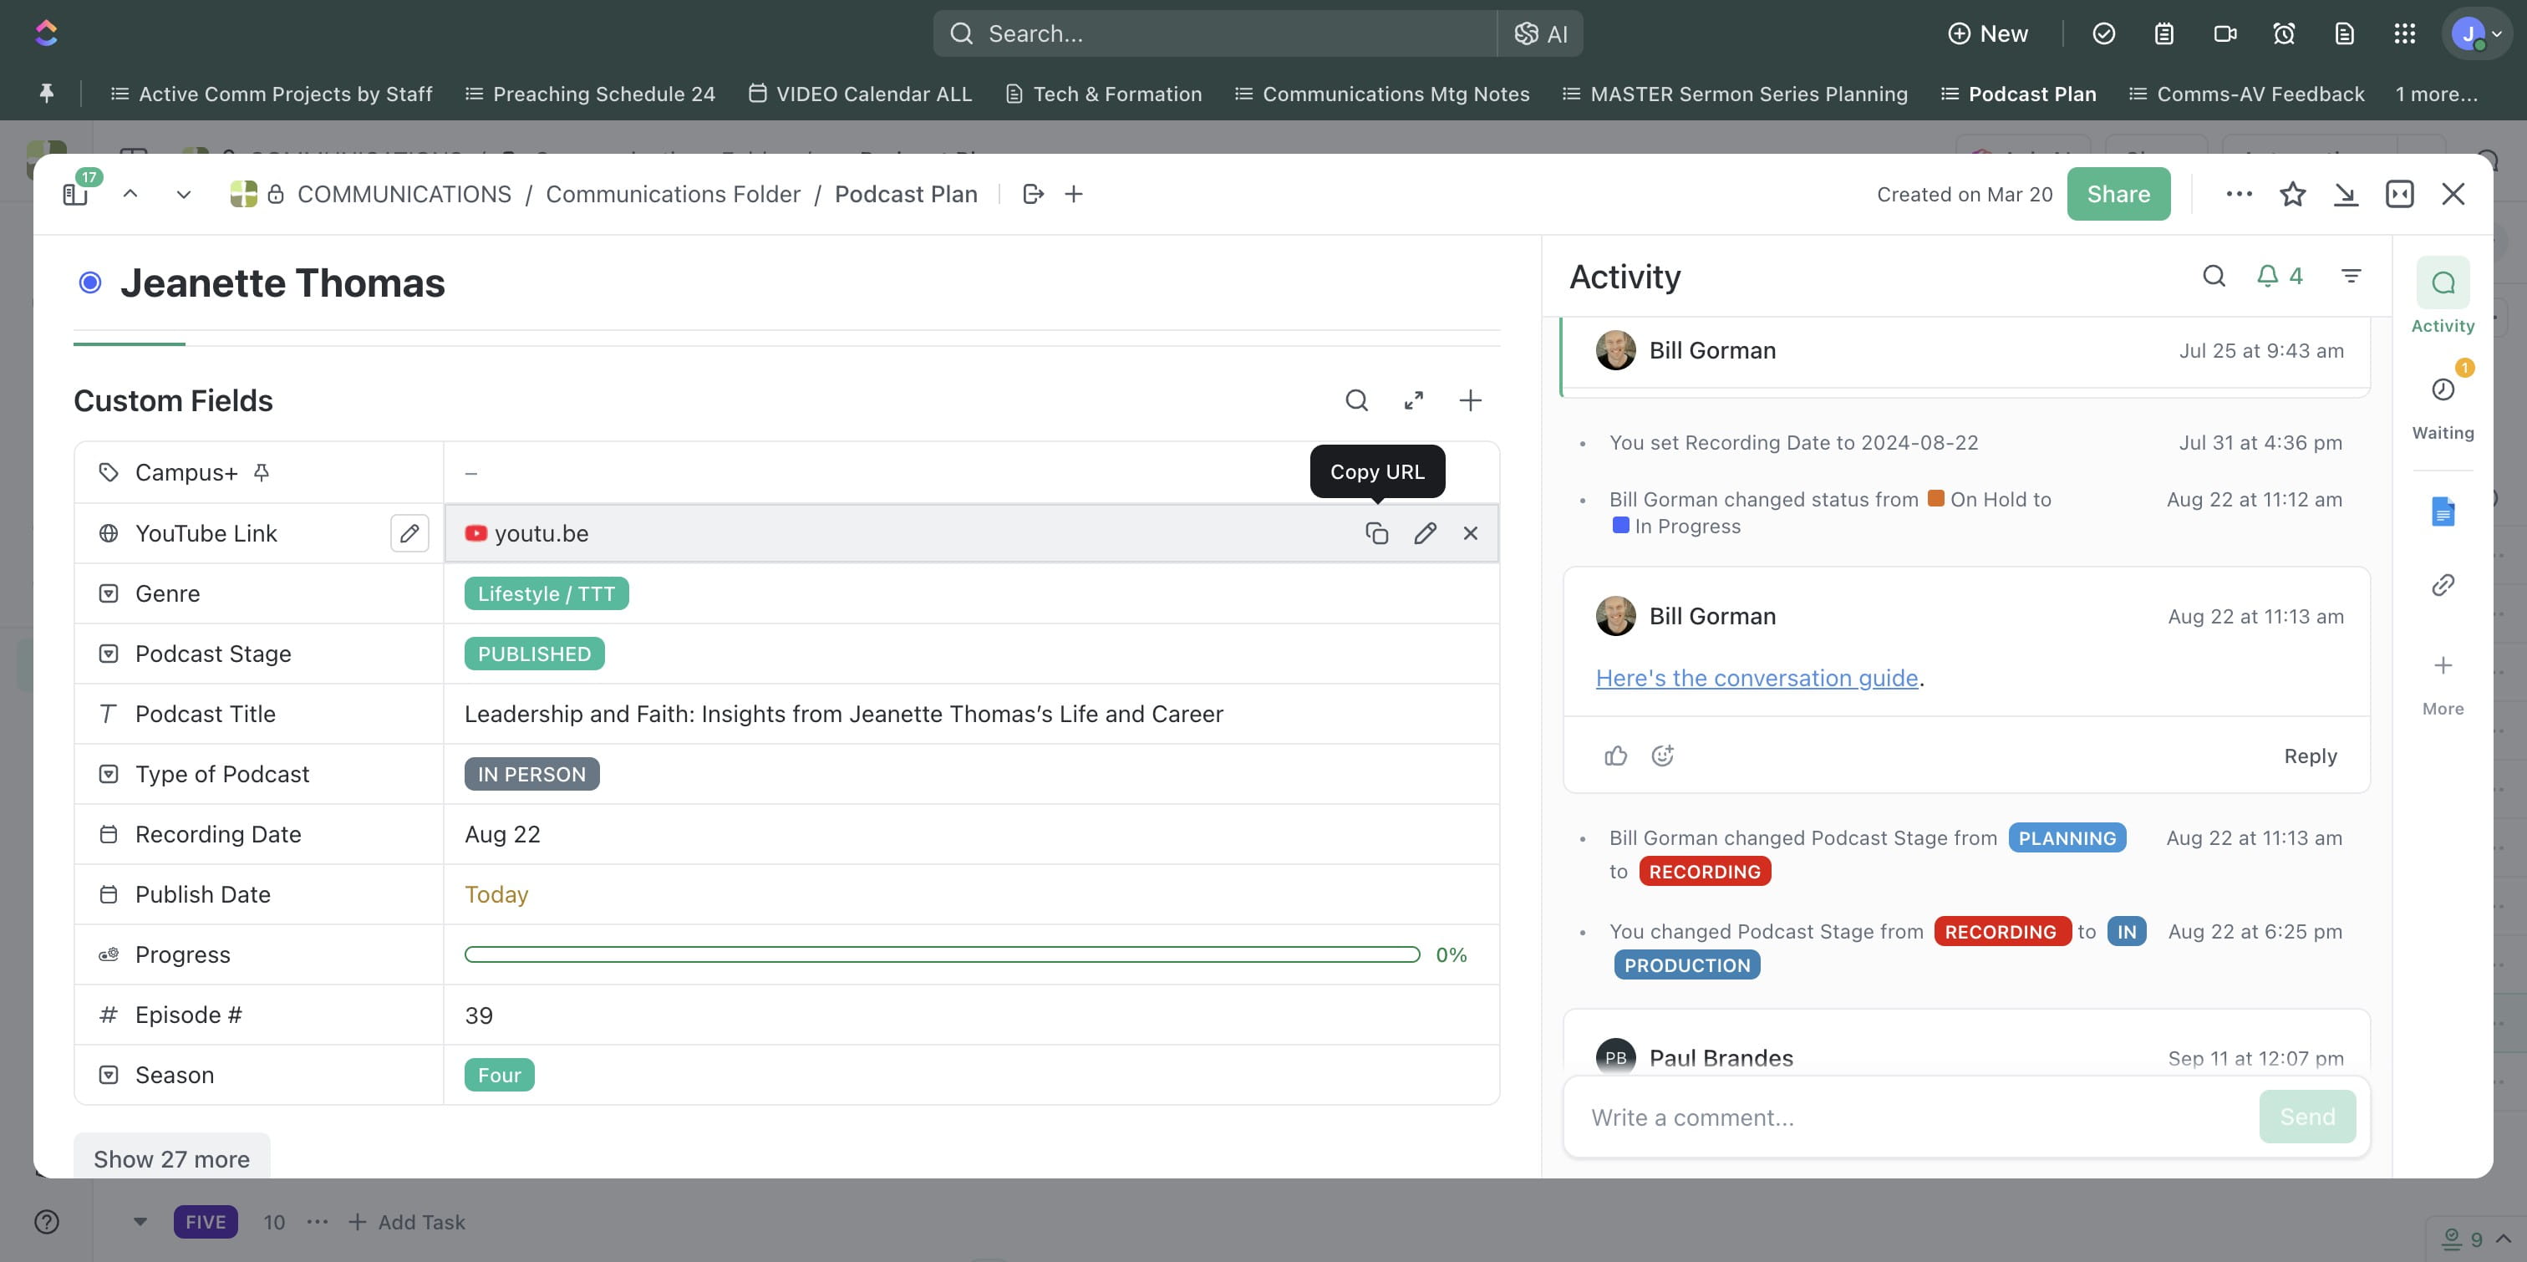Click the top Search field
The width and height of the screenshot is (2527, 1262).
pyautogui.click(x=1214, y=33)
